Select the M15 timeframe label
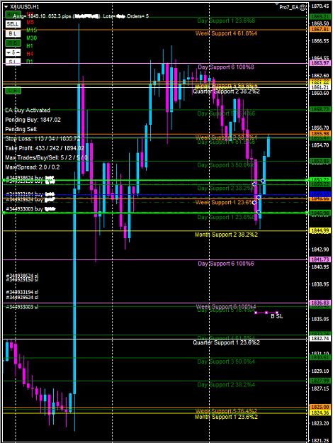Screen dimensions: 333x443 [x=31, y=30]
